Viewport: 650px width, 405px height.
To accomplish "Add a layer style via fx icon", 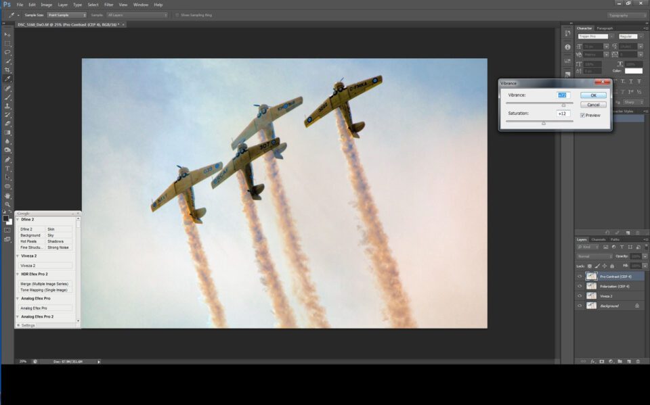I will click(593, 362).
